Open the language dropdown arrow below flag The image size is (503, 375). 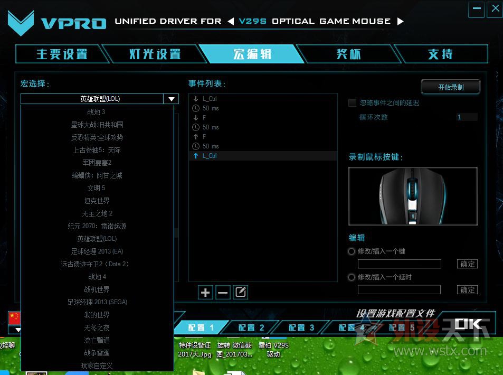click(x=17, y=330)
